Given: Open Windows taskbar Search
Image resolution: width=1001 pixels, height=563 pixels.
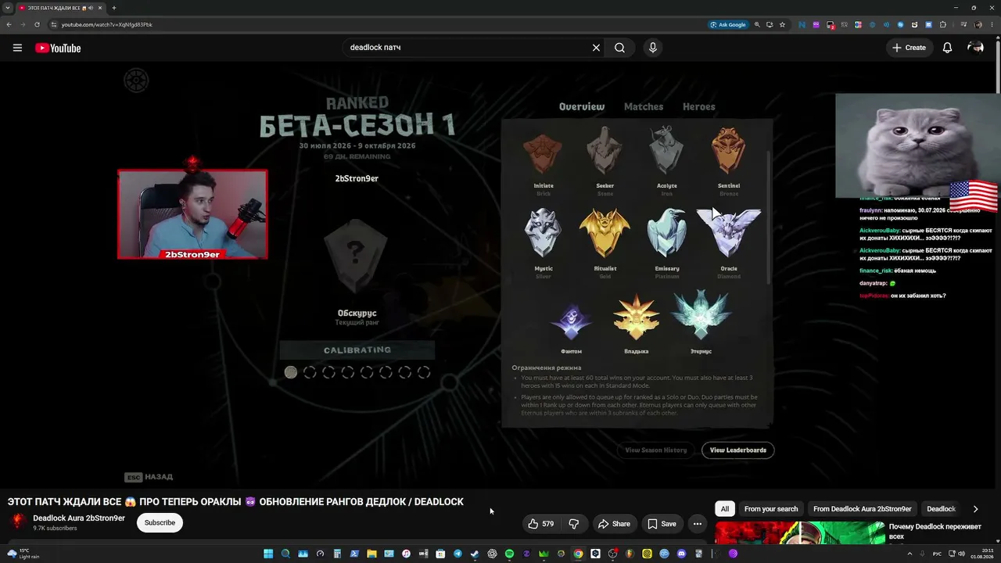Looking at the screenshot, I should pos(285,554).
